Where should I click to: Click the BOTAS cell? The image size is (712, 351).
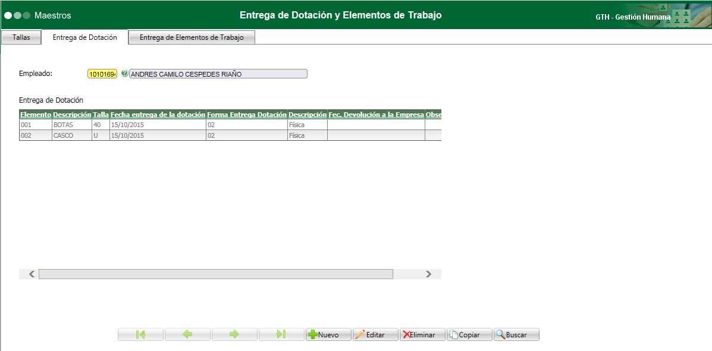pyautogui.click(x=72, y=125)
